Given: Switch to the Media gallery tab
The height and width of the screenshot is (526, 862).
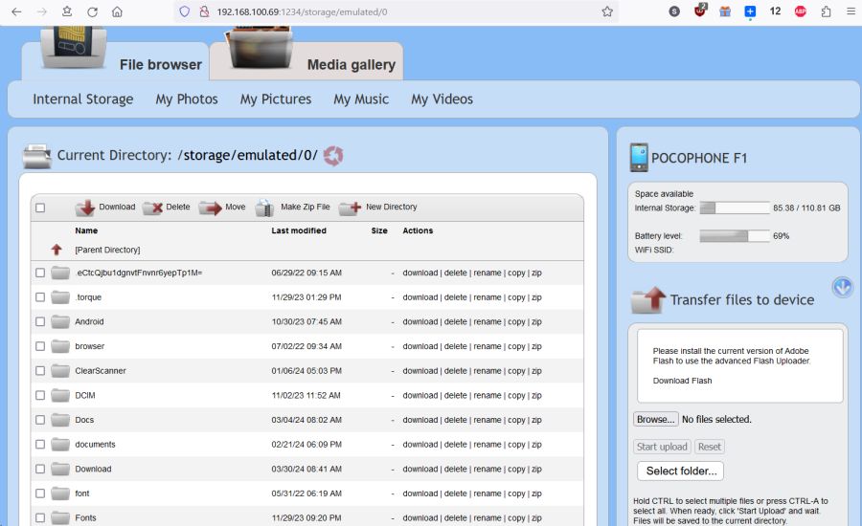Looking at the screenshot, I should (352, 65).
